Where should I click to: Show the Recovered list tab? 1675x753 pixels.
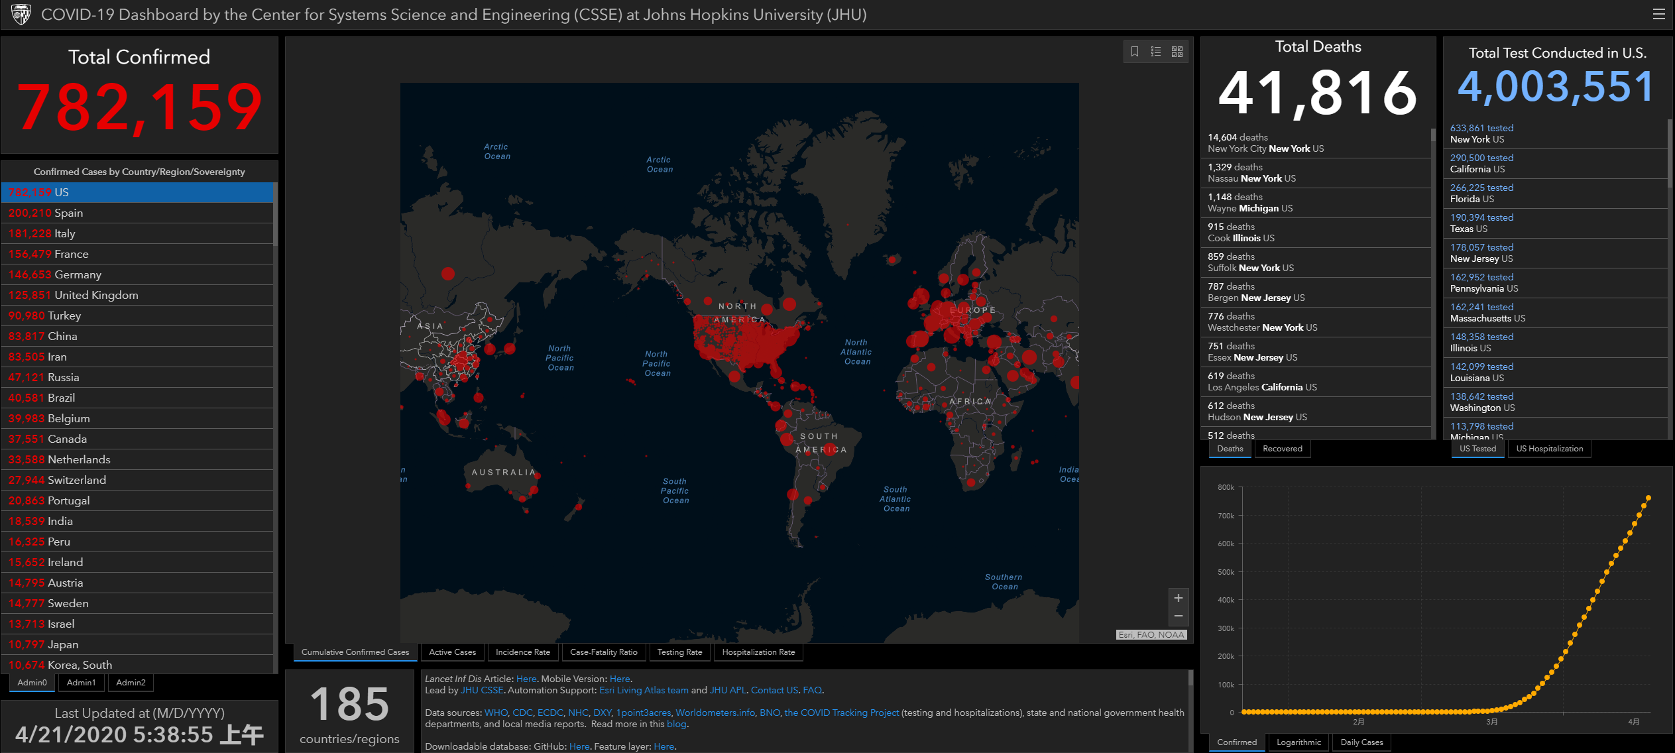1282,449
